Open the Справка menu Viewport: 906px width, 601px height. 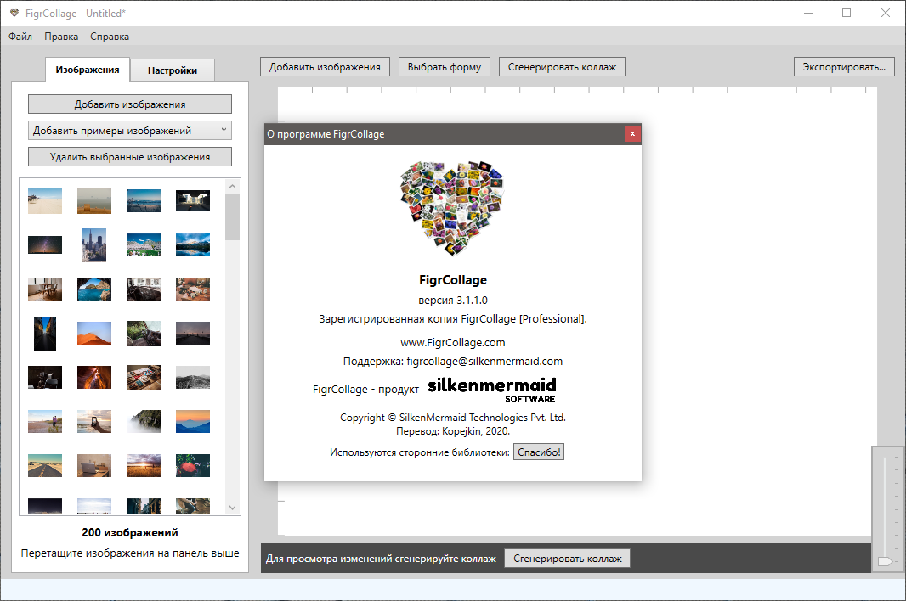tap(110, 37)
